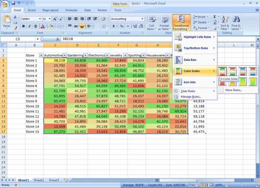Expand the Calibri font name dropdown
This screenshot has width=260, height=188.
(40, 19)
